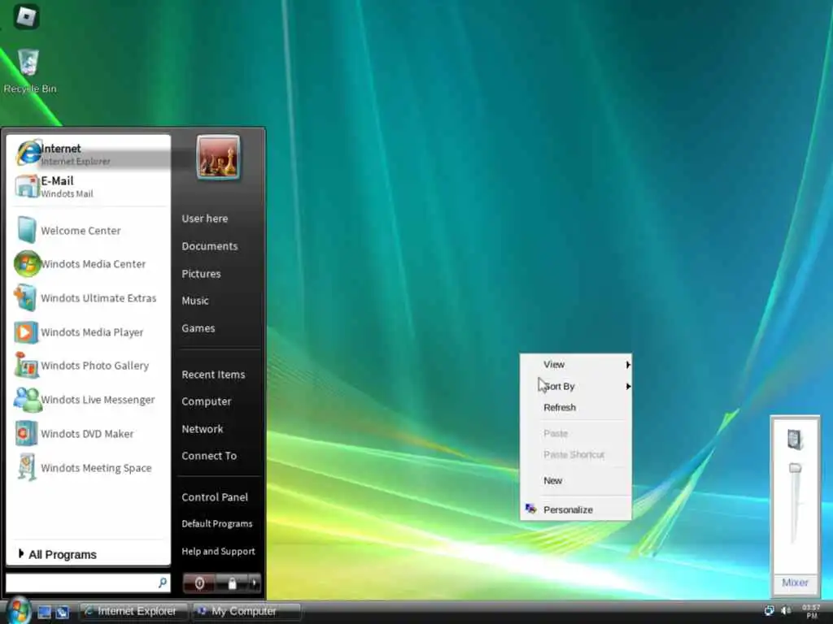Expand the Sort By submenu
Screen dimensions: 833x624
point(576,386)
